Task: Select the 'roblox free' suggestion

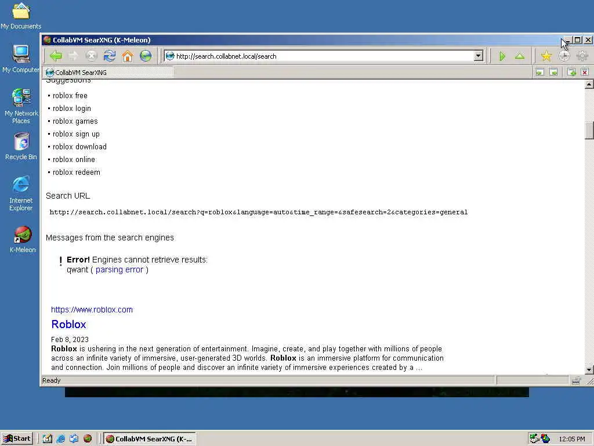Action: coord(70,96)
